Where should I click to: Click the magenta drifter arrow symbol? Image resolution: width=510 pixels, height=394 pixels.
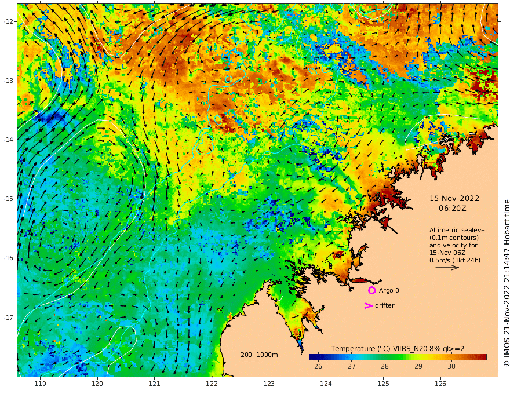[368, 305]
